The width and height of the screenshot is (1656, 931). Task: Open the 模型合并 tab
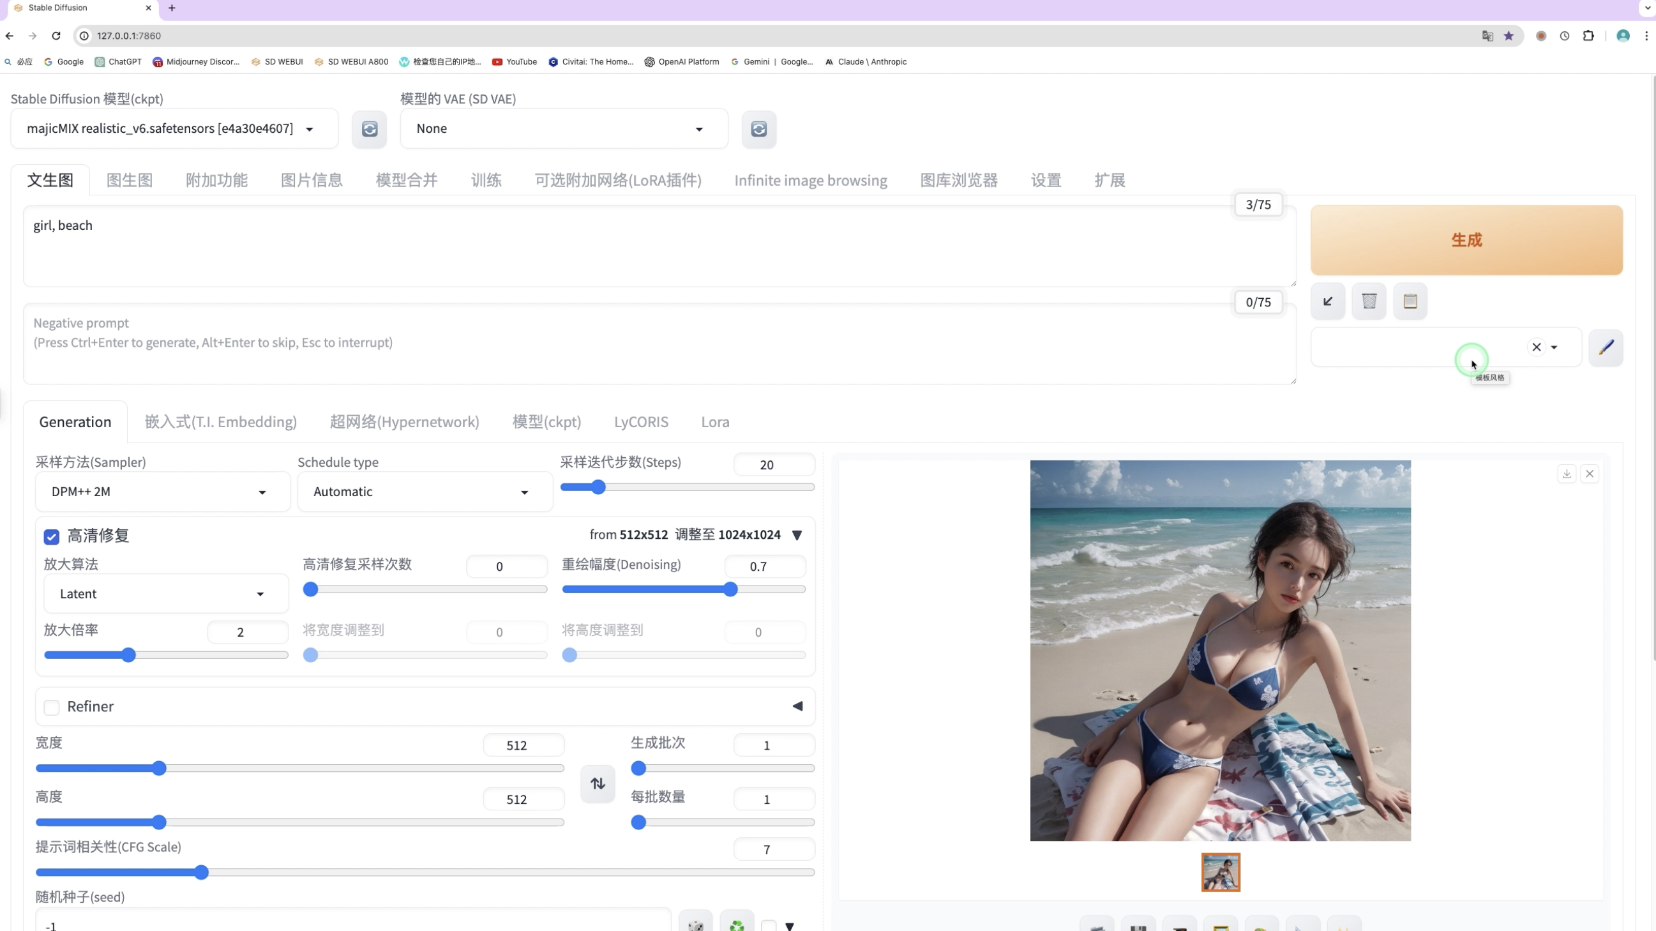(407, 181)
